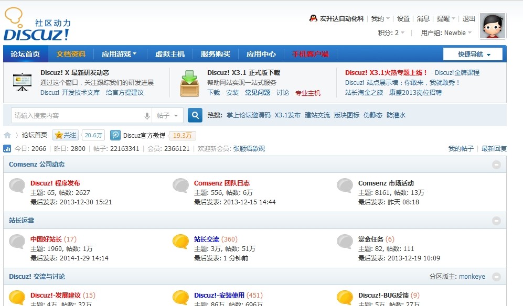Select the 虚拟主机 navigation tab
Screen dimensions: 523x306
point(170,54)
